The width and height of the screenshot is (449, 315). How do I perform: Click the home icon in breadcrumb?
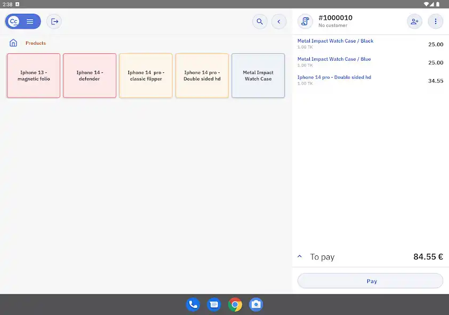[13, 43]
